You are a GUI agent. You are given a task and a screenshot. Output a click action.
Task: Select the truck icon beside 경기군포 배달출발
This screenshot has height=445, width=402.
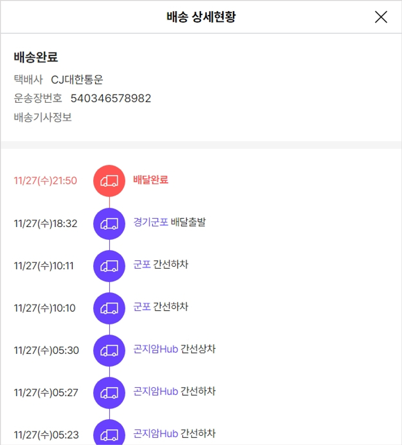[x=109, y=223]
